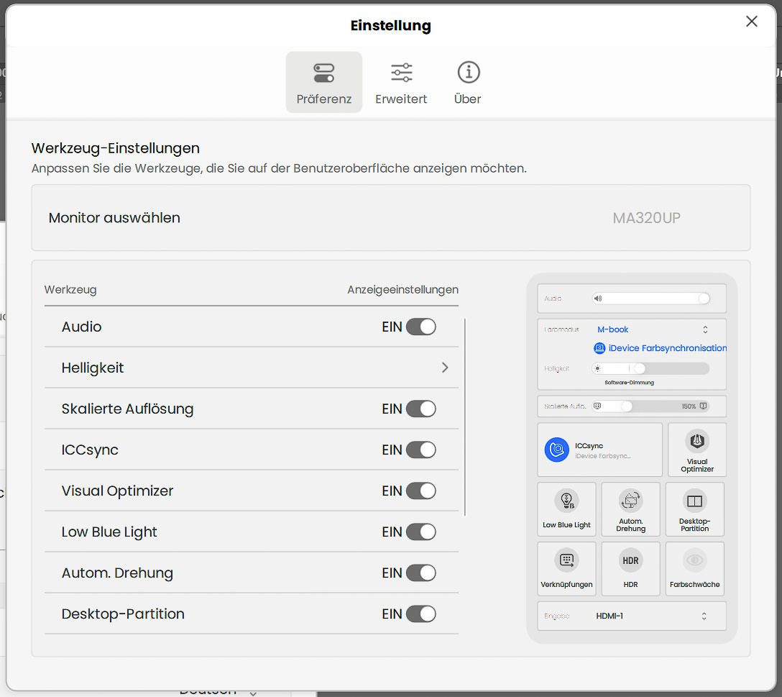Click the MA320UP monitor selection
Image resolution: width=782 pixels, height=697 pixels.
coord(646,218)
